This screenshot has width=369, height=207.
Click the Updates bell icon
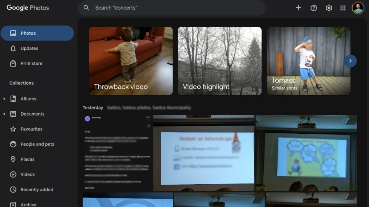[13, 48]
